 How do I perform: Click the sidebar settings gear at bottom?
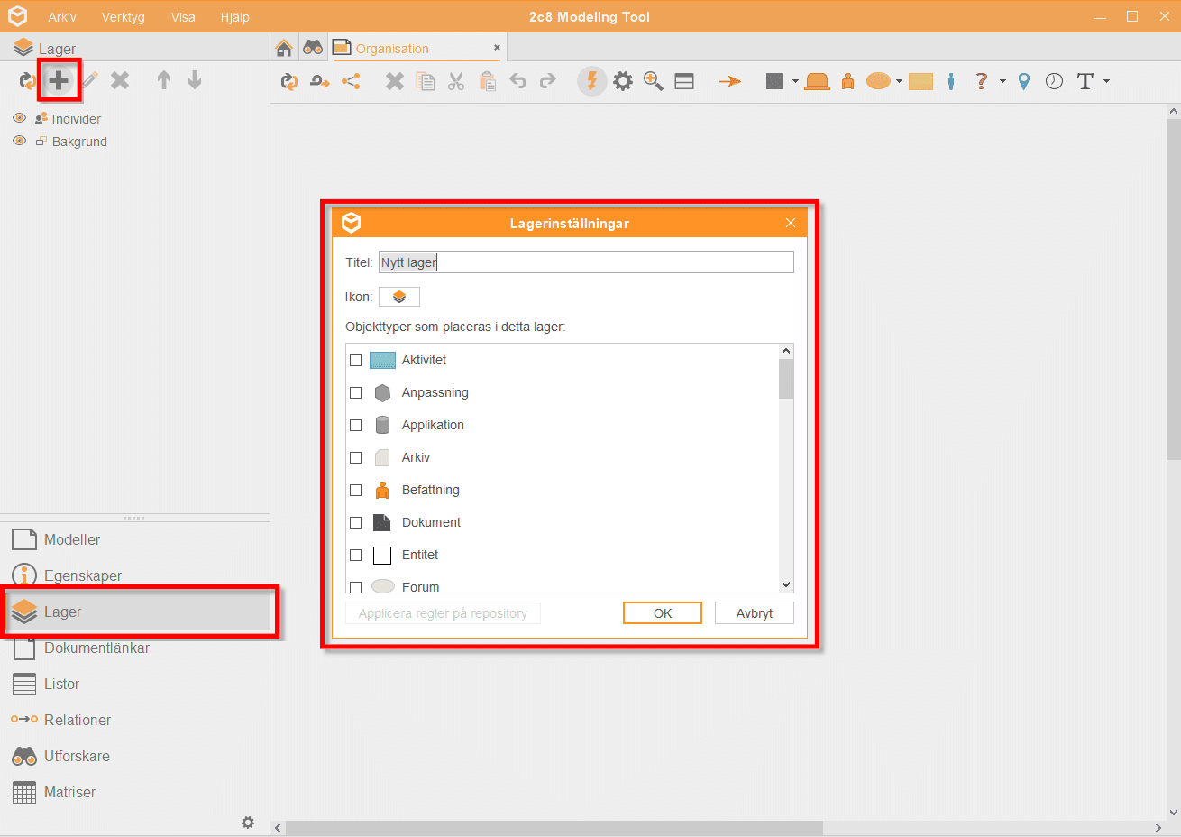(x=248, y=823)
